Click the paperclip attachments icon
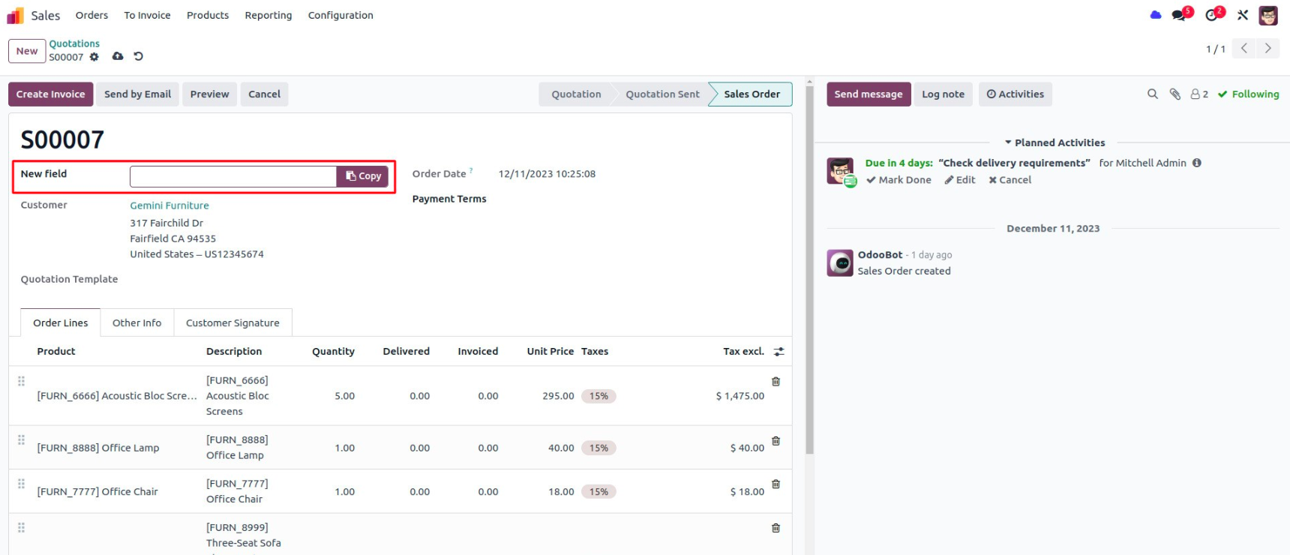1290x555 pixels. pos(1175,94)
